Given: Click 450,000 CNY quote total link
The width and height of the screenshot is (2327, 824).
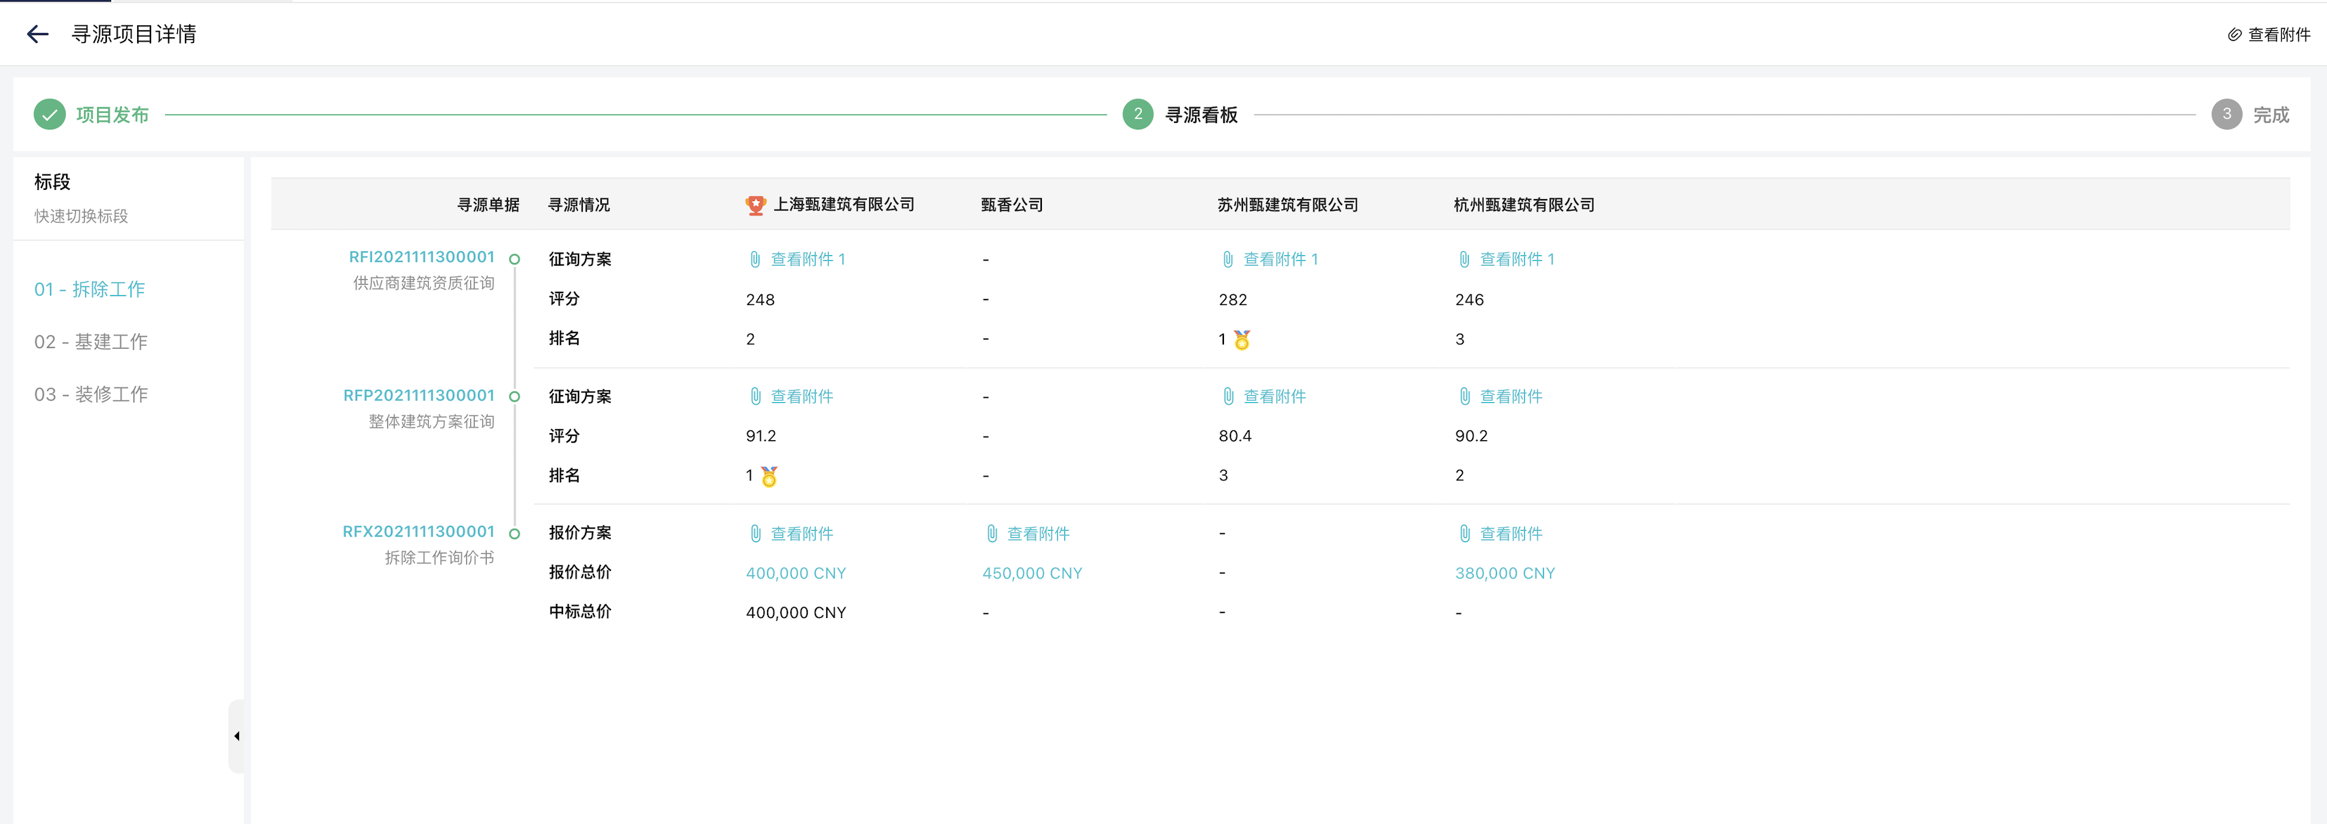Looking at the screenshot, I should (x=1033, y=574).
